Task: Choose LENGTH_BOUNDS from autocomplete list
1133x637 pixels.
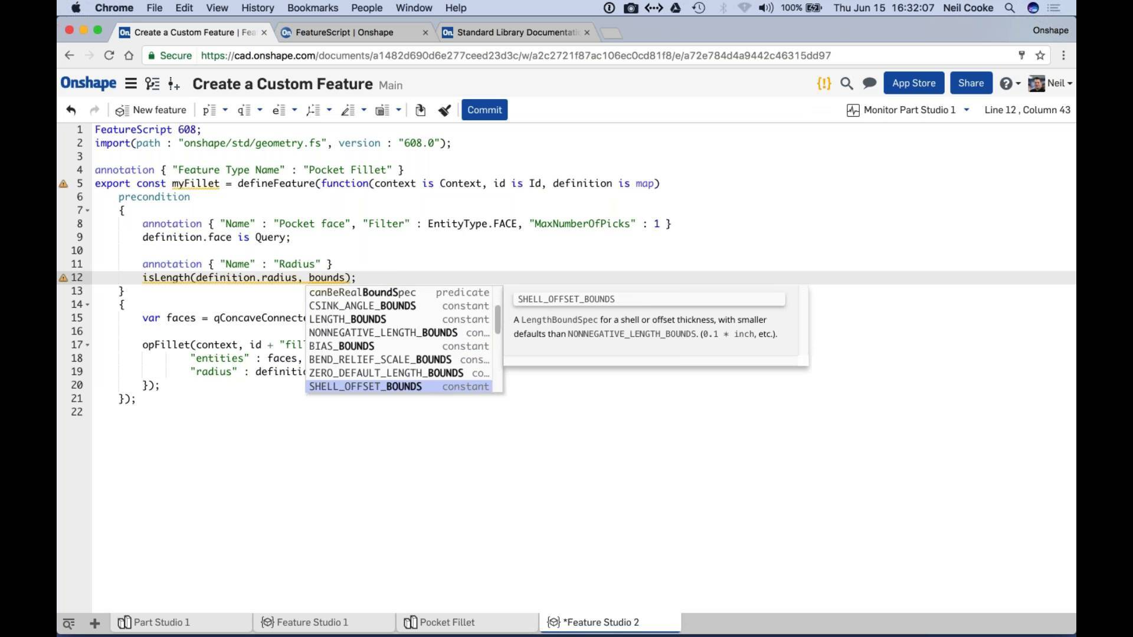Action: [399, 319]
